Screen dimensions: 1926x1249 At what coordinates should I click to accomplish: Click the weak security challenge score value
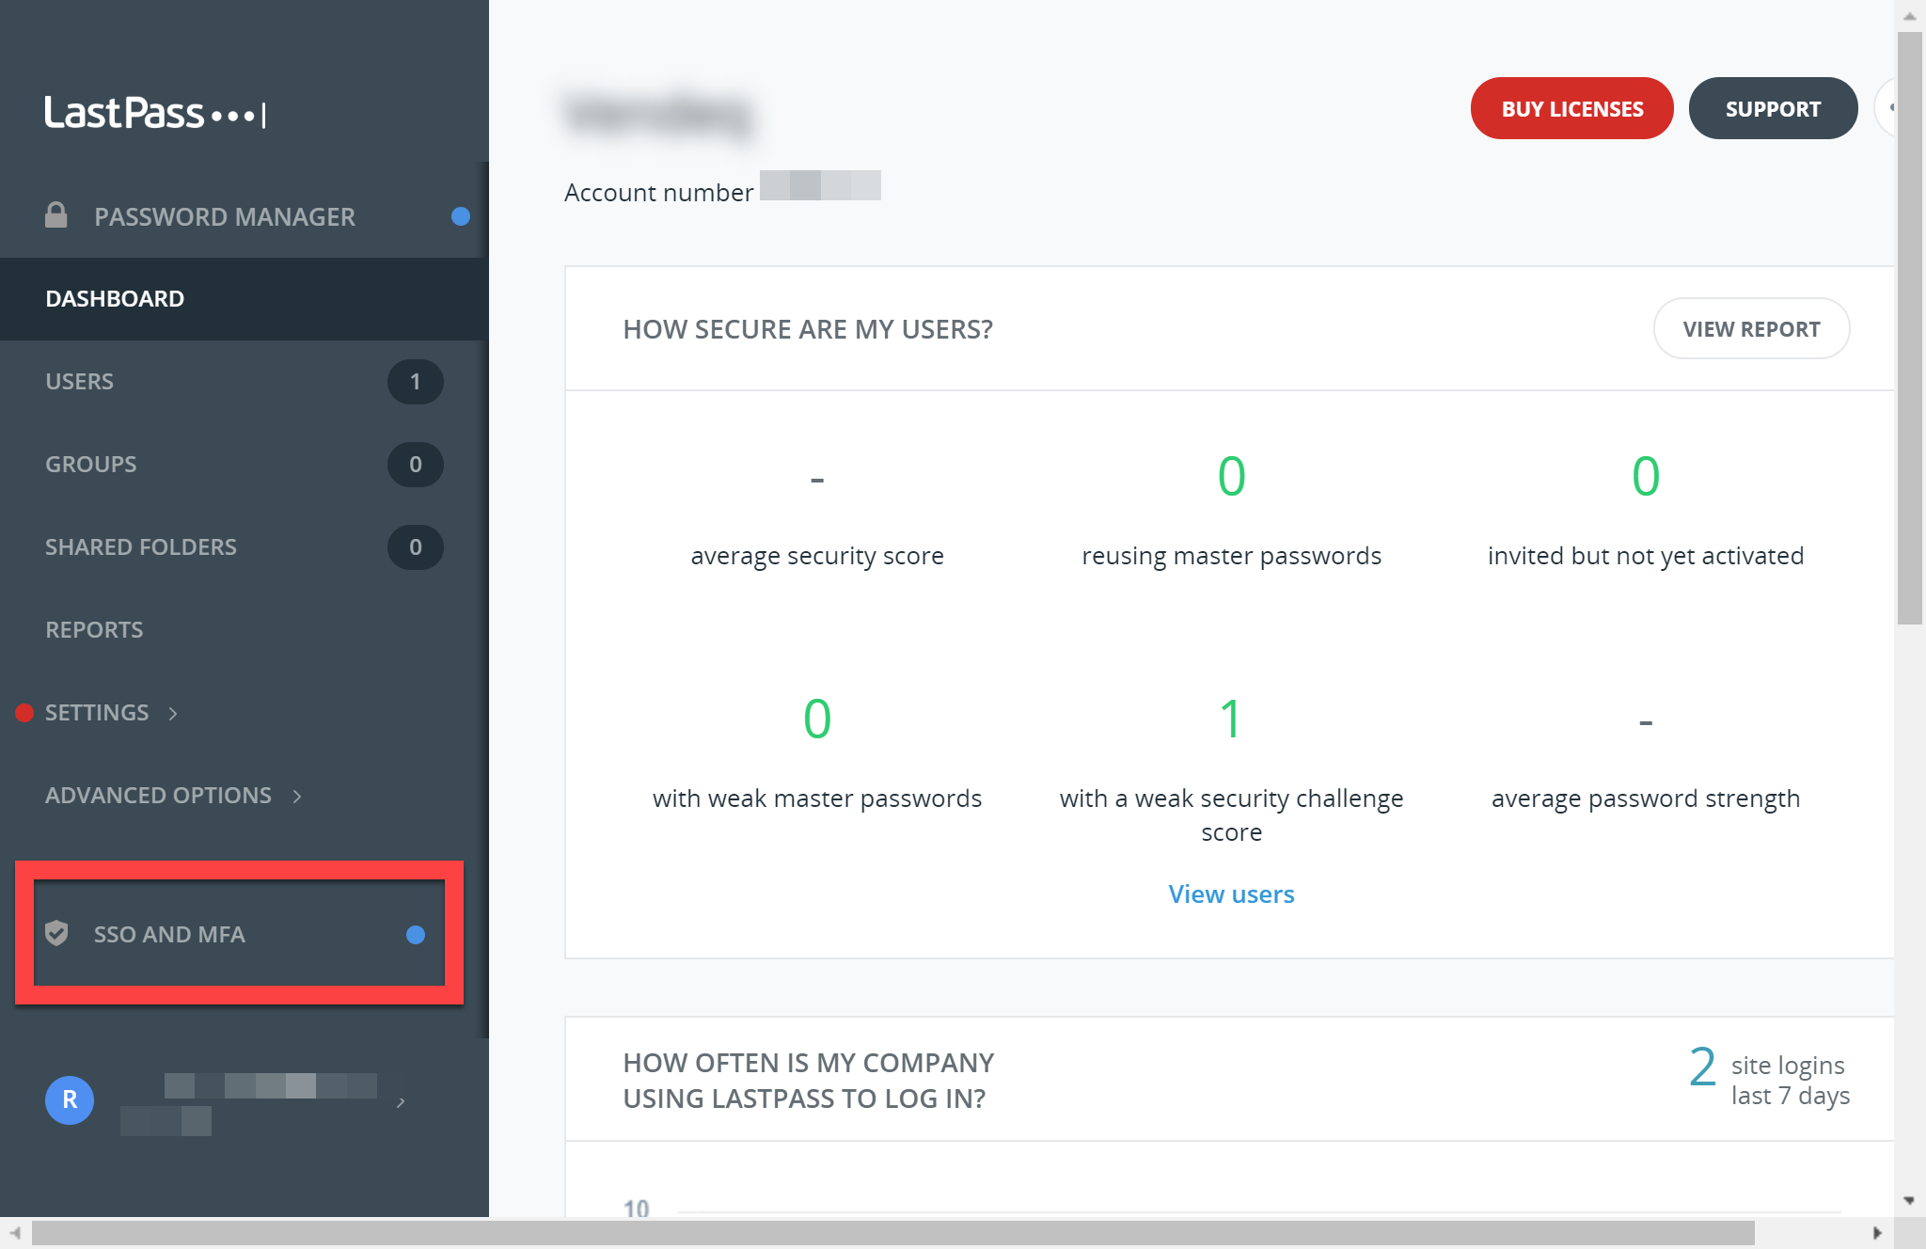point(1231,719)
